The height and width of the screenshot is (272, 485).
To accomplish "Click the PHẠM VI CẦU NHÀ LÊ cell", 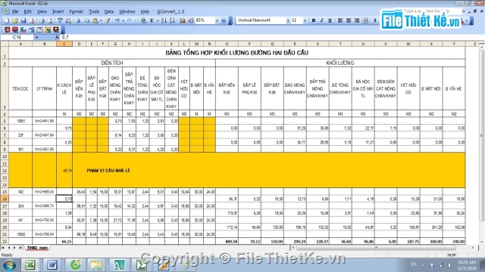I will click(108, 170).
